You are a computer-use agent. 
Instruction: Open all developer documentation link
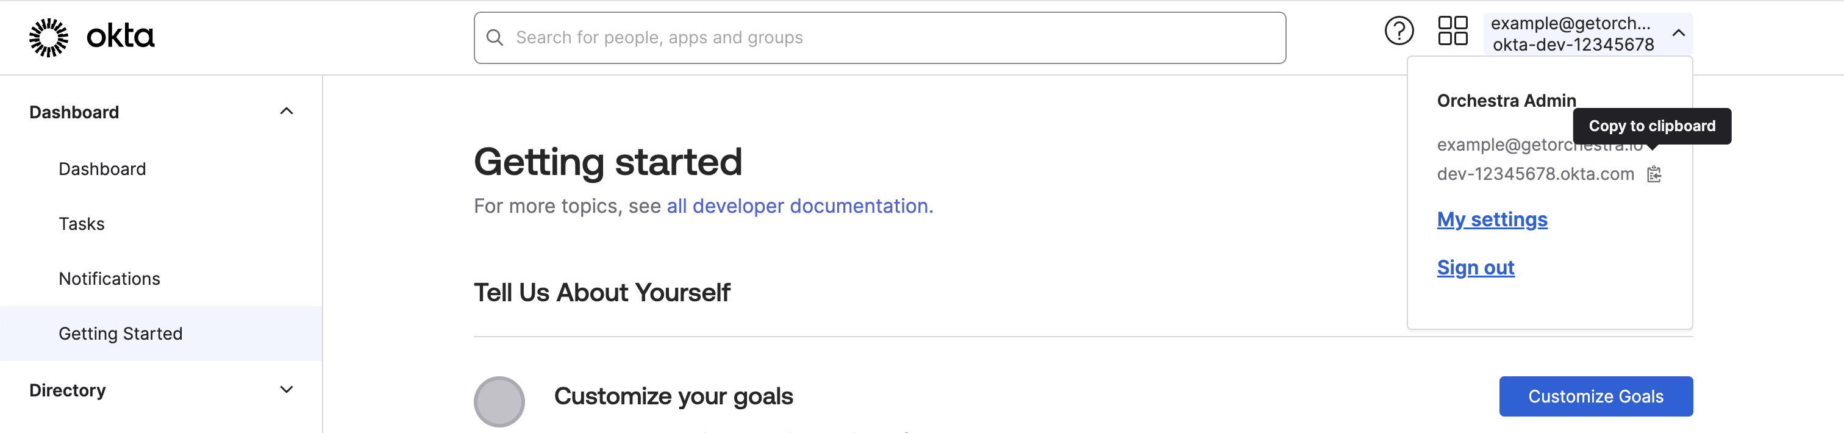tap(799, 206)
